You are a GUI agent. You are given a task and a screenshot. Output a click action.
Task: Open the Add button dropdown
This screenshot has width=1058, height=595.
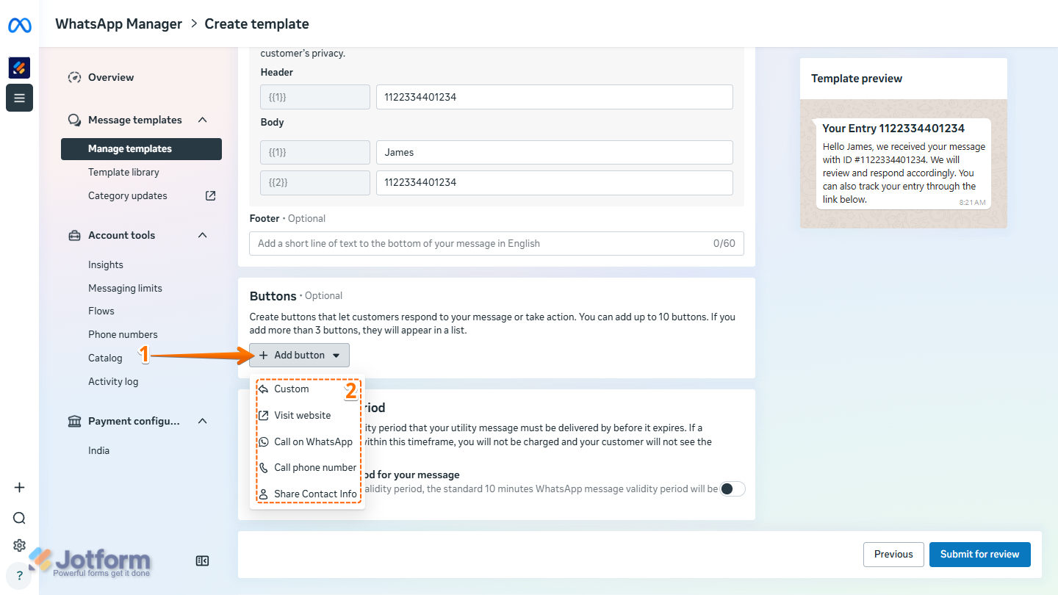click(x=300, y=355)
